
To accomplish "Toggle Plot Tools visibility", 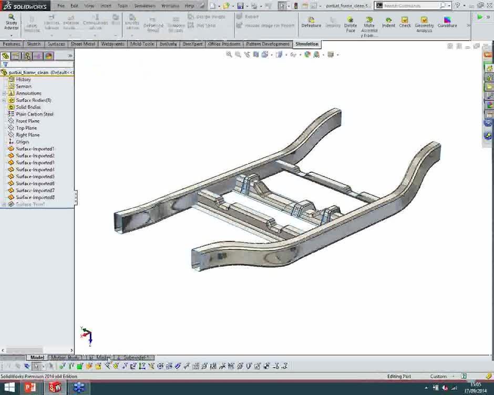I will [x=205, y=24].
